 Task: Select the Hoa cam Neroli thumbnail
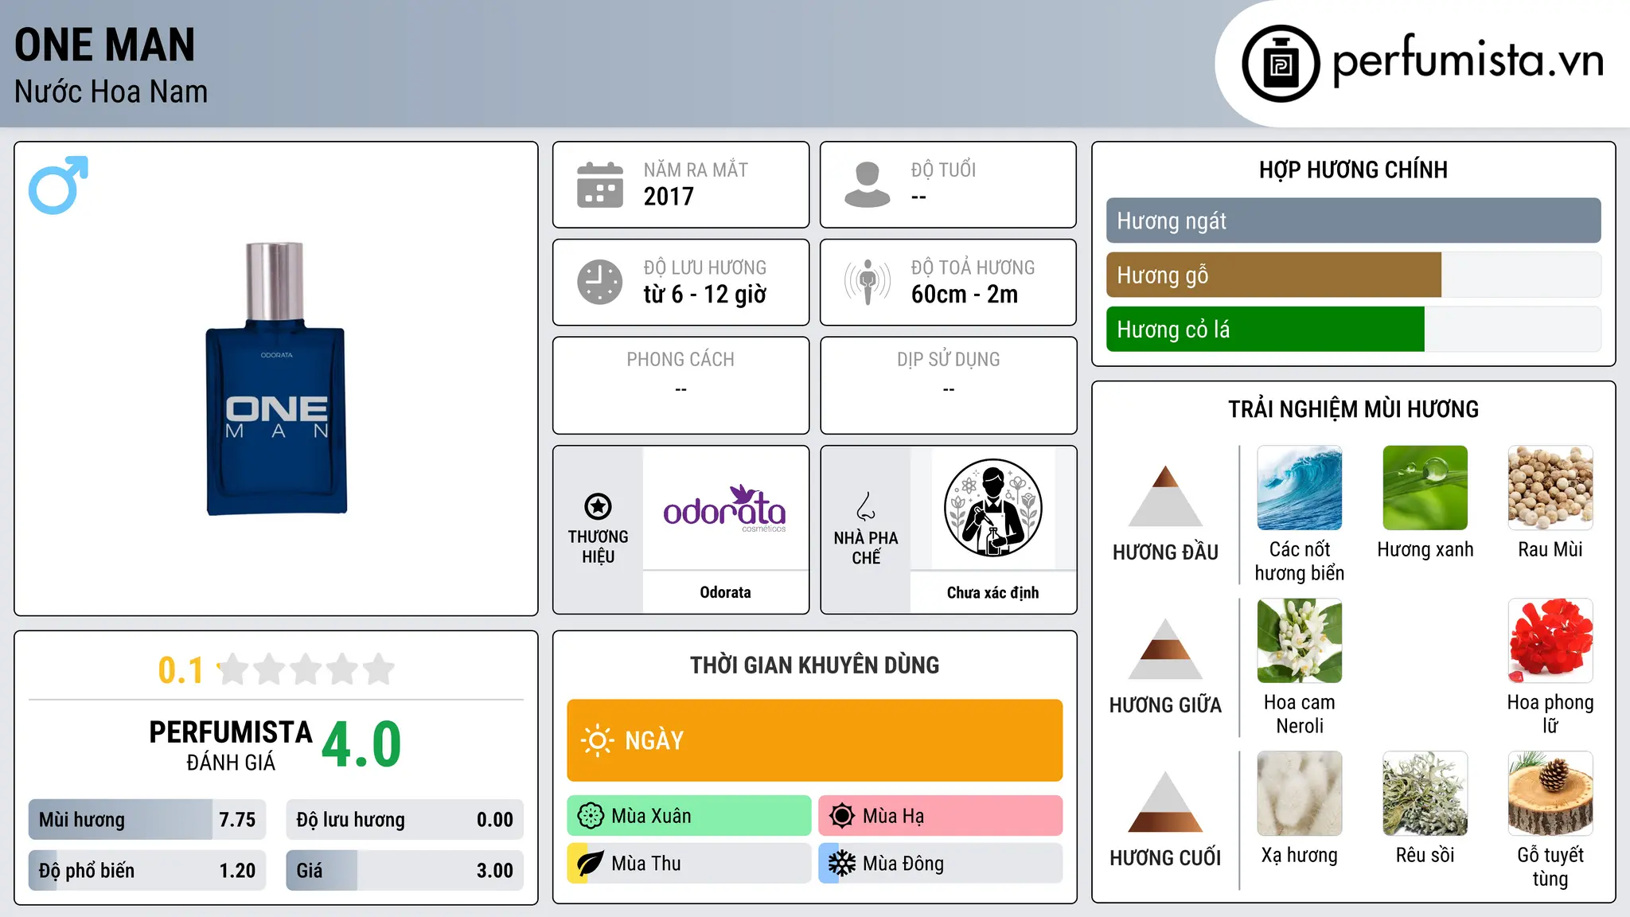point(1300,641)
